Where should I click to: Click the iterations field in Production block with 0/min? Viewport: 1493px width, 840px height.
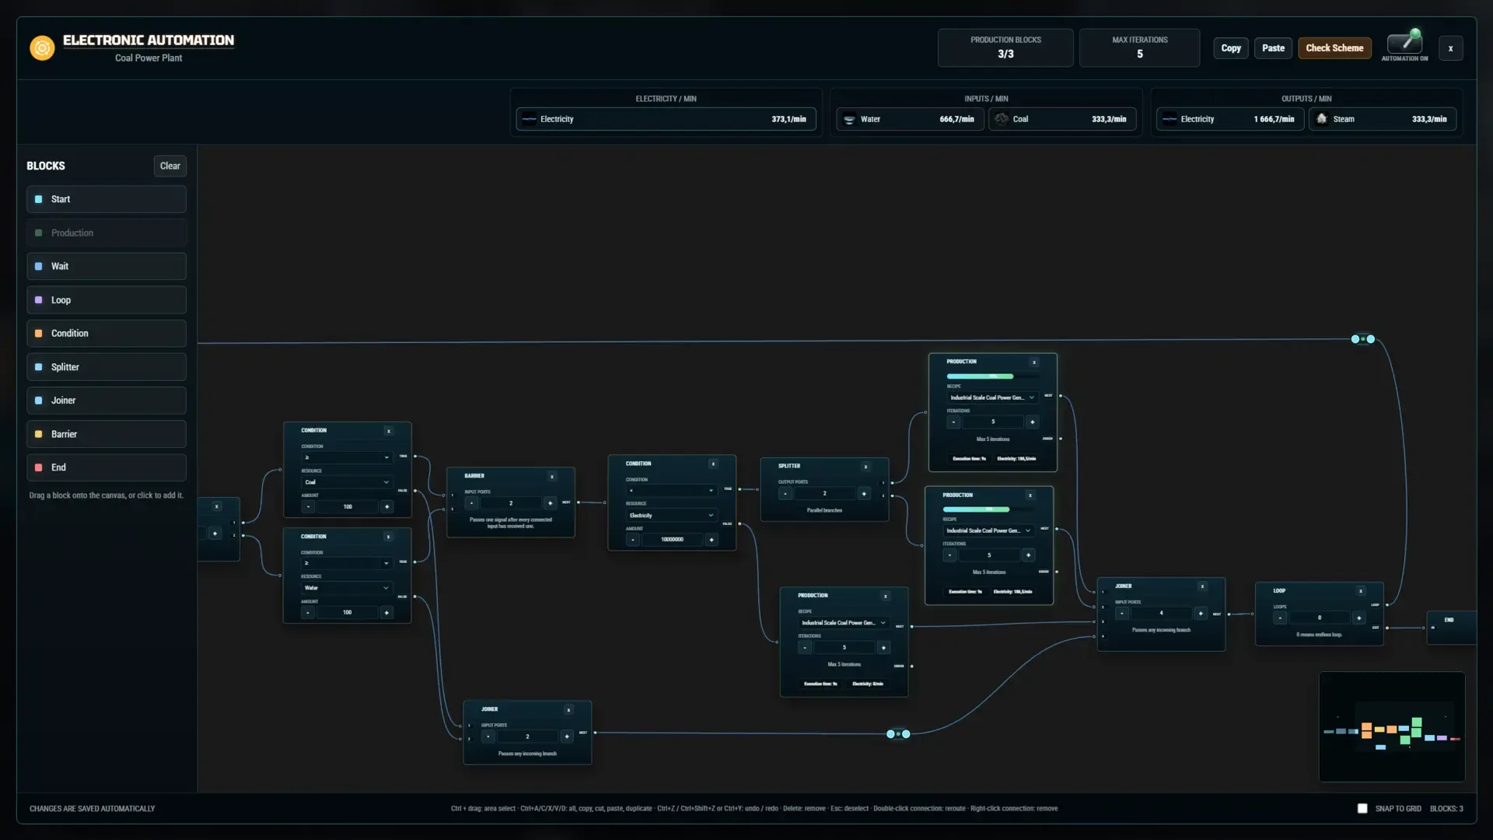(844, 648)
